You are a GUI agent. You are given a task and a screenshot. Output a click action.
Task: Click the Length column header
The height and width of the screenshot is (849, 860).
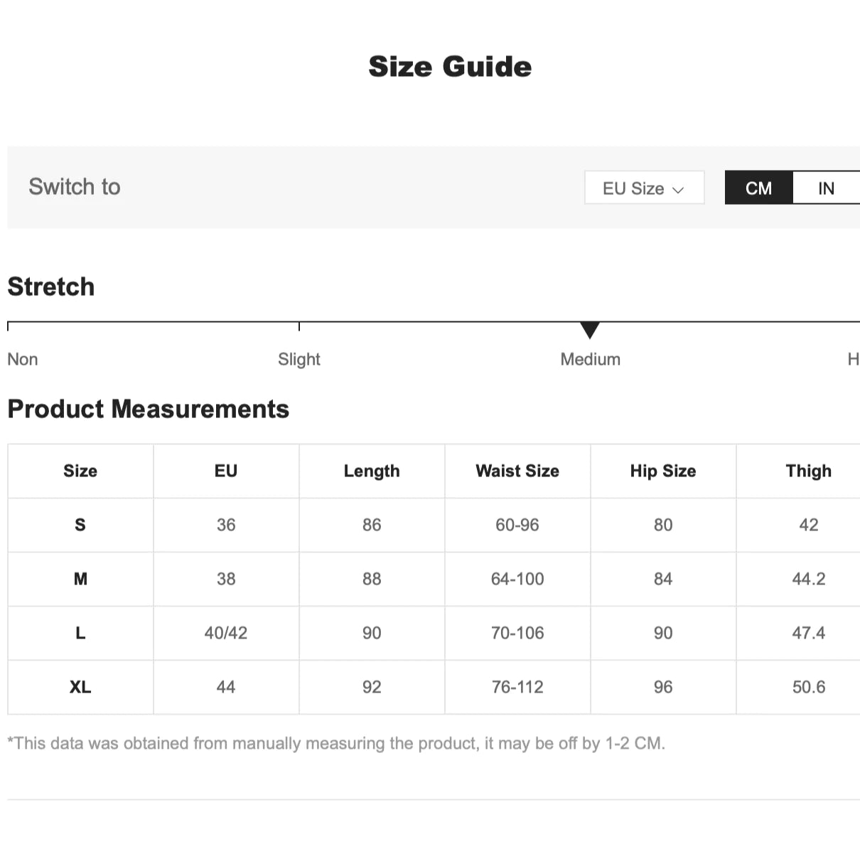372,471
